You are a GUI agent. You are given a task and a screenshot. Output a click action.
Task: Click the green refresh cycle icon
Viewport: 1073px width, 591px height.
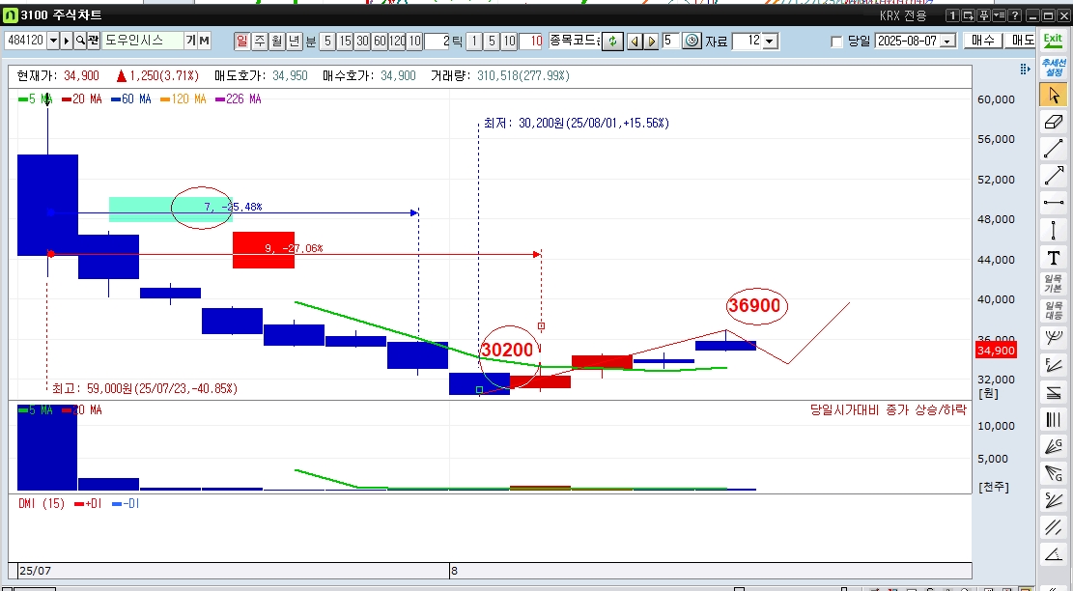click(x=611, y=41)
